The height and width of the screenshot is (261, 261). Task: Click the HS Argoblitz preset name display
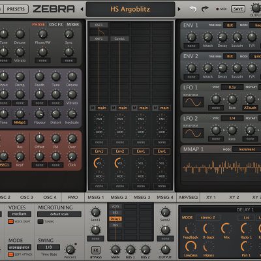pyautogui.click(x=130, y=9)
